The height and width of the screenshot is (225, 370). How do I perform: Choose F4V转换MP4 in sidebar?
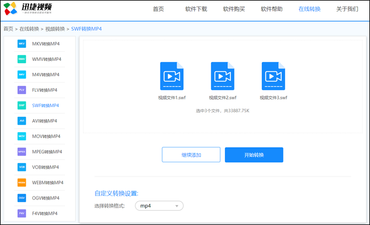[45, 214]
